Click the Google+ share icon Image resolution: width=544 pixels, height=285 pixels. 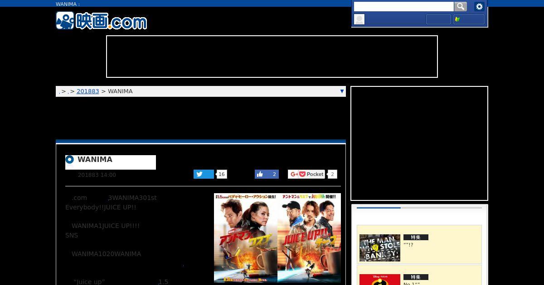[294, 174]
